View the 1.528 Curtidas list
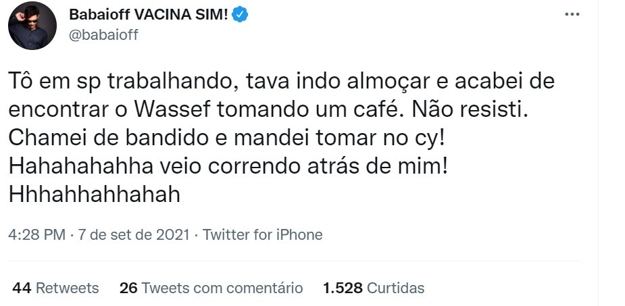Image resolution: width=625 pixels, height=306 pixels. coord(374,288)
